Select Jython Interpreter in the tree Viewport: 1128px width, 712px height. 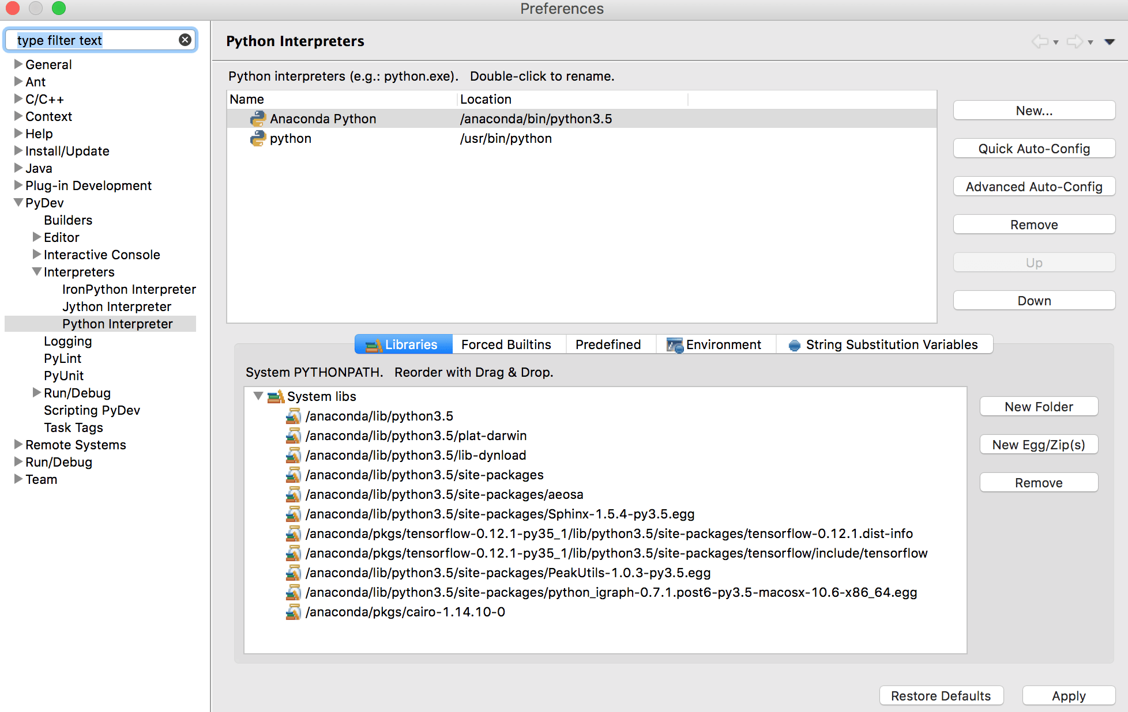(116, 306)
